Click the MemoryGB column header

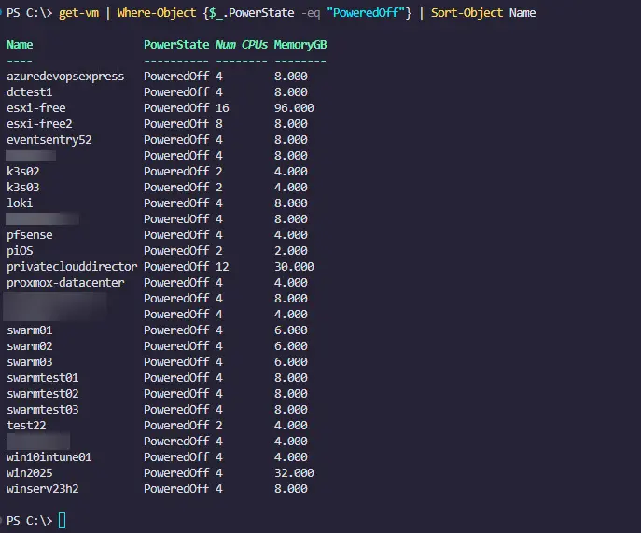coord(300,45)
